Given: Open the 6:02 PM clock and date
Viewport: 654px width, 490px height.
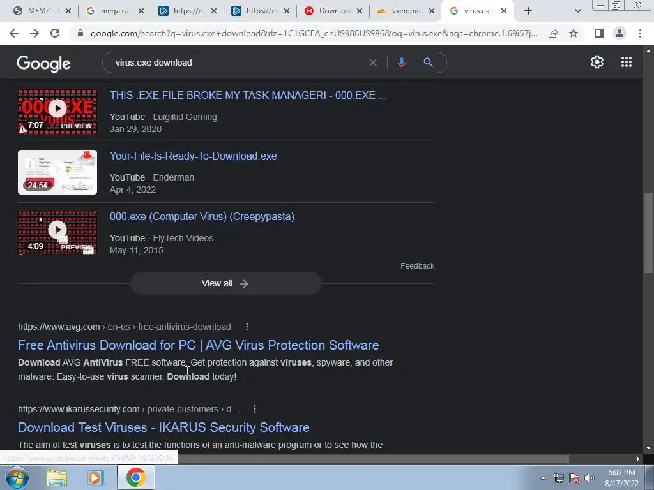Looking at the screenshot, I should point(621,478).
